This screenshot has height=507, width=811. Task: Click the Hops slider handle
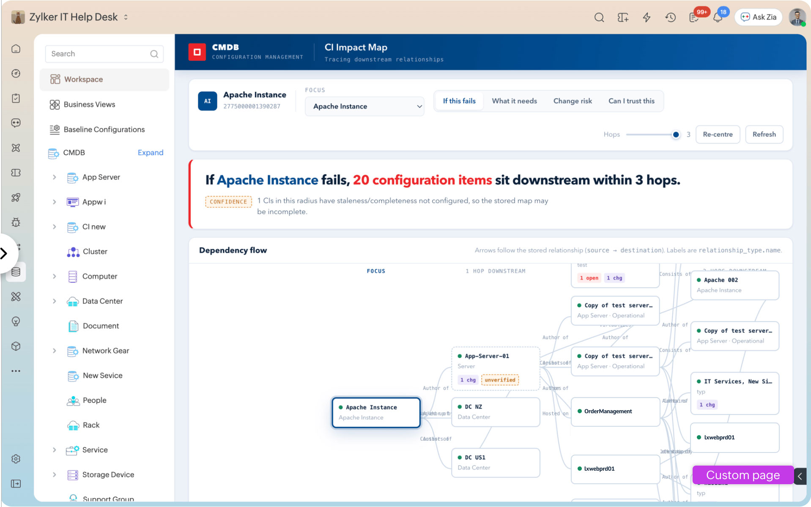click(x=676, y=135)
